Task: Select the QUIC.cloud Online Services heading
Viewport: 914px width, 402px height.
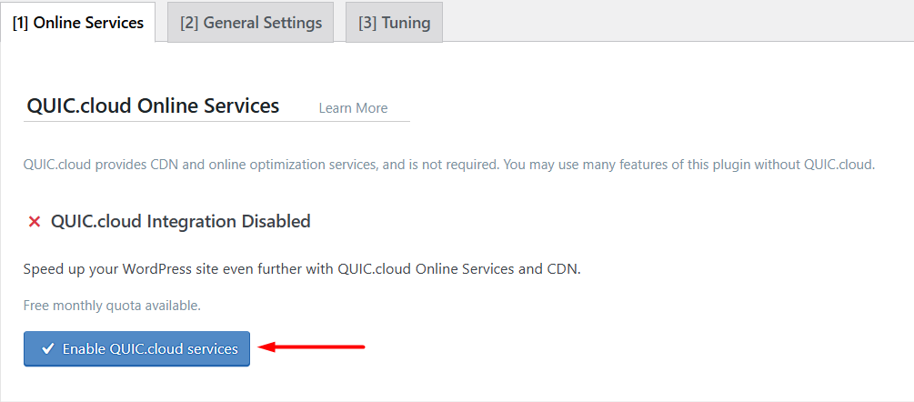Action: point(154,106)
